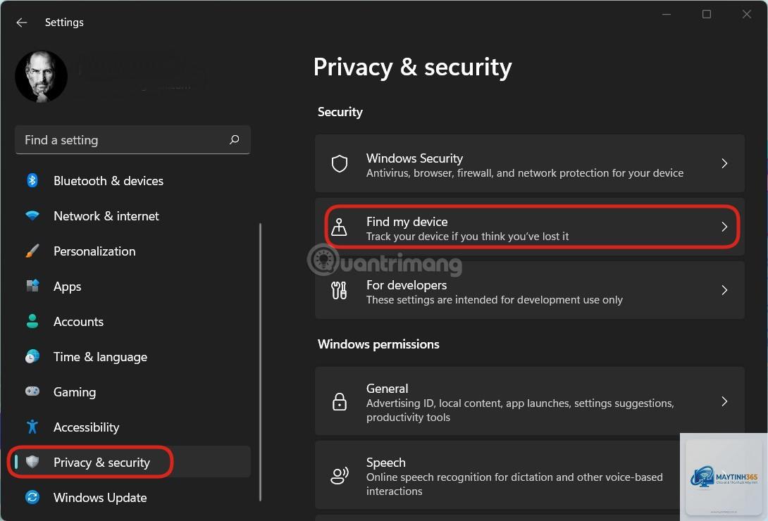The width and height of the screenshot is (768, 521).
Task: Click the Find my device location icon
Action: click(339, 227)
